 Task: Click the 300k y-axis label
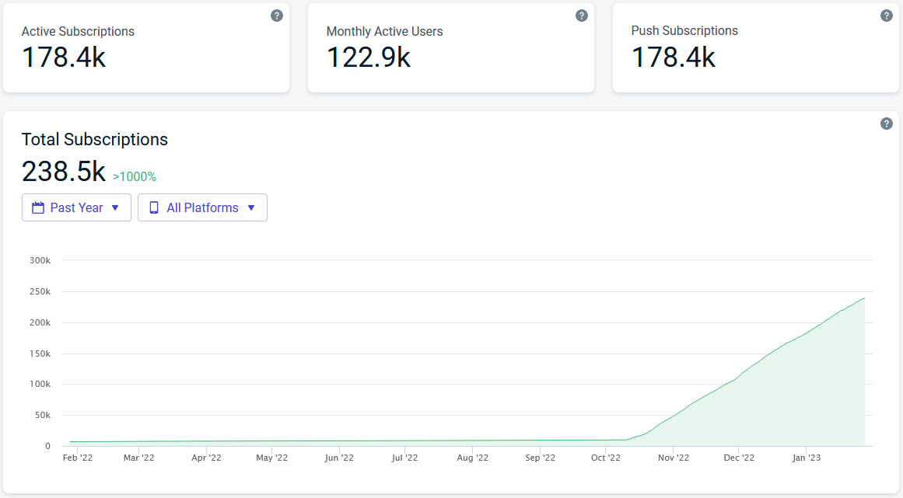(x=40, y=260)
